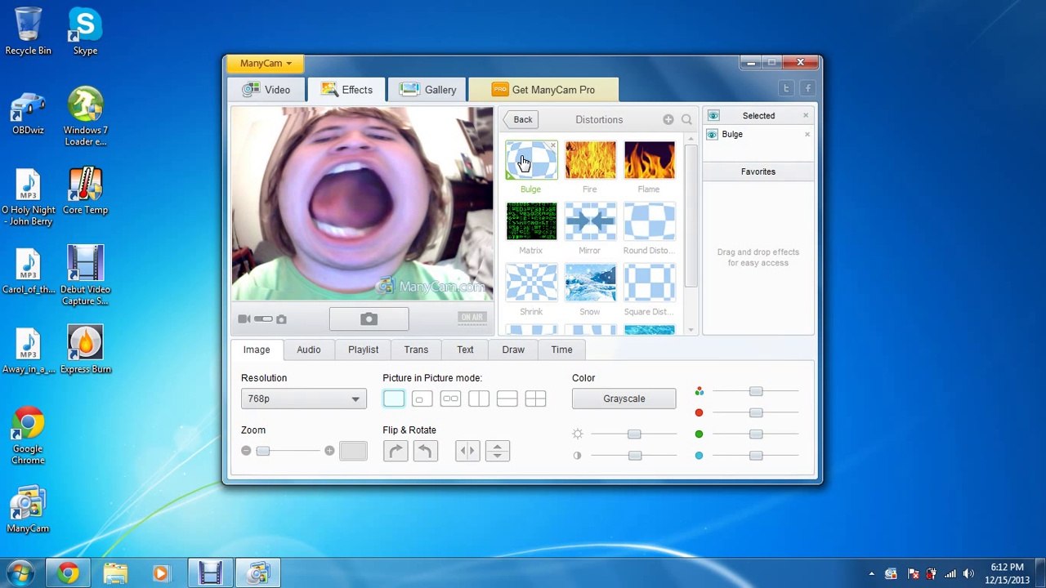The height and width of the screenshot is (588, 1046).
Task: Click the ON AIR indicator
Action: pyautogui.click(x=472, y=318)
